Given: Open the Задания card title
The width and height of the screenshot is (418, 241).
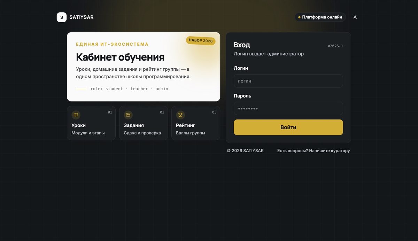Looking at the screenshot, I should pos(134,125).
